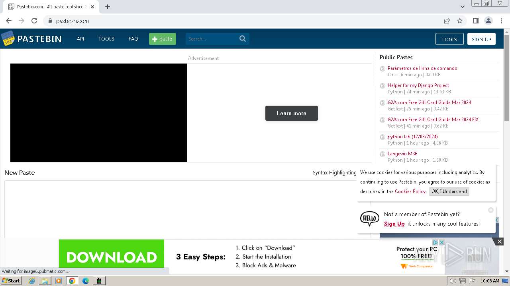Image resolution: width=510 pixels, height=286 pixels.
Task: Open G2A.com Gift Card Guide FIX paste
Action: (x=433, y=120)
